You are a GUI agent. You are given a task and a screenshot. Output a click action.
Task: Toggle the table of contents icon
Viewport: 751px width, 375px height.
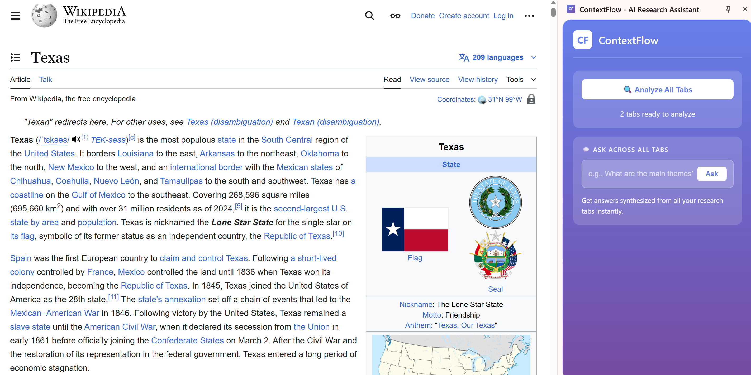(15, 57)
